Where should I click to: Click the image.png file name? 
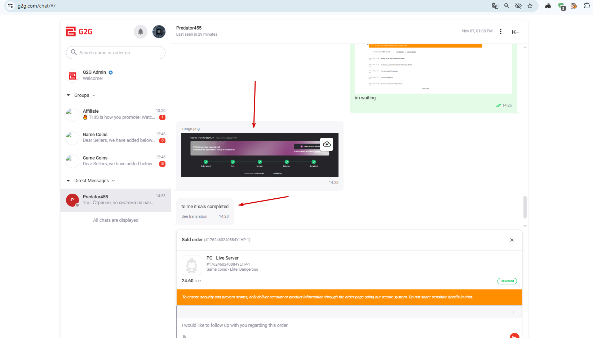190,129
